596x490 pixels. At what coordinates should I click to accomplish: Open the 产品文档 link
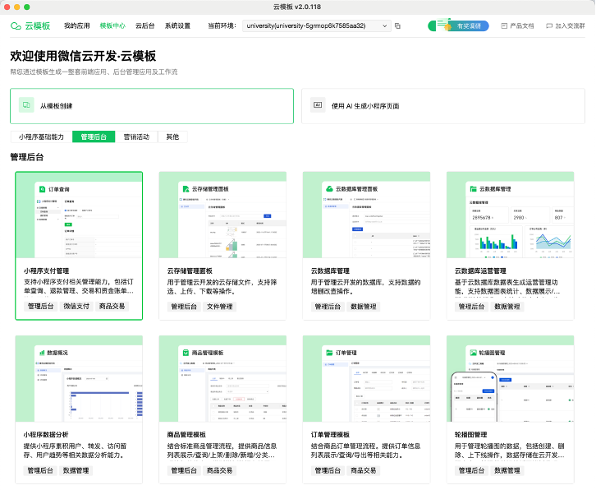click(x=517, y=25)
